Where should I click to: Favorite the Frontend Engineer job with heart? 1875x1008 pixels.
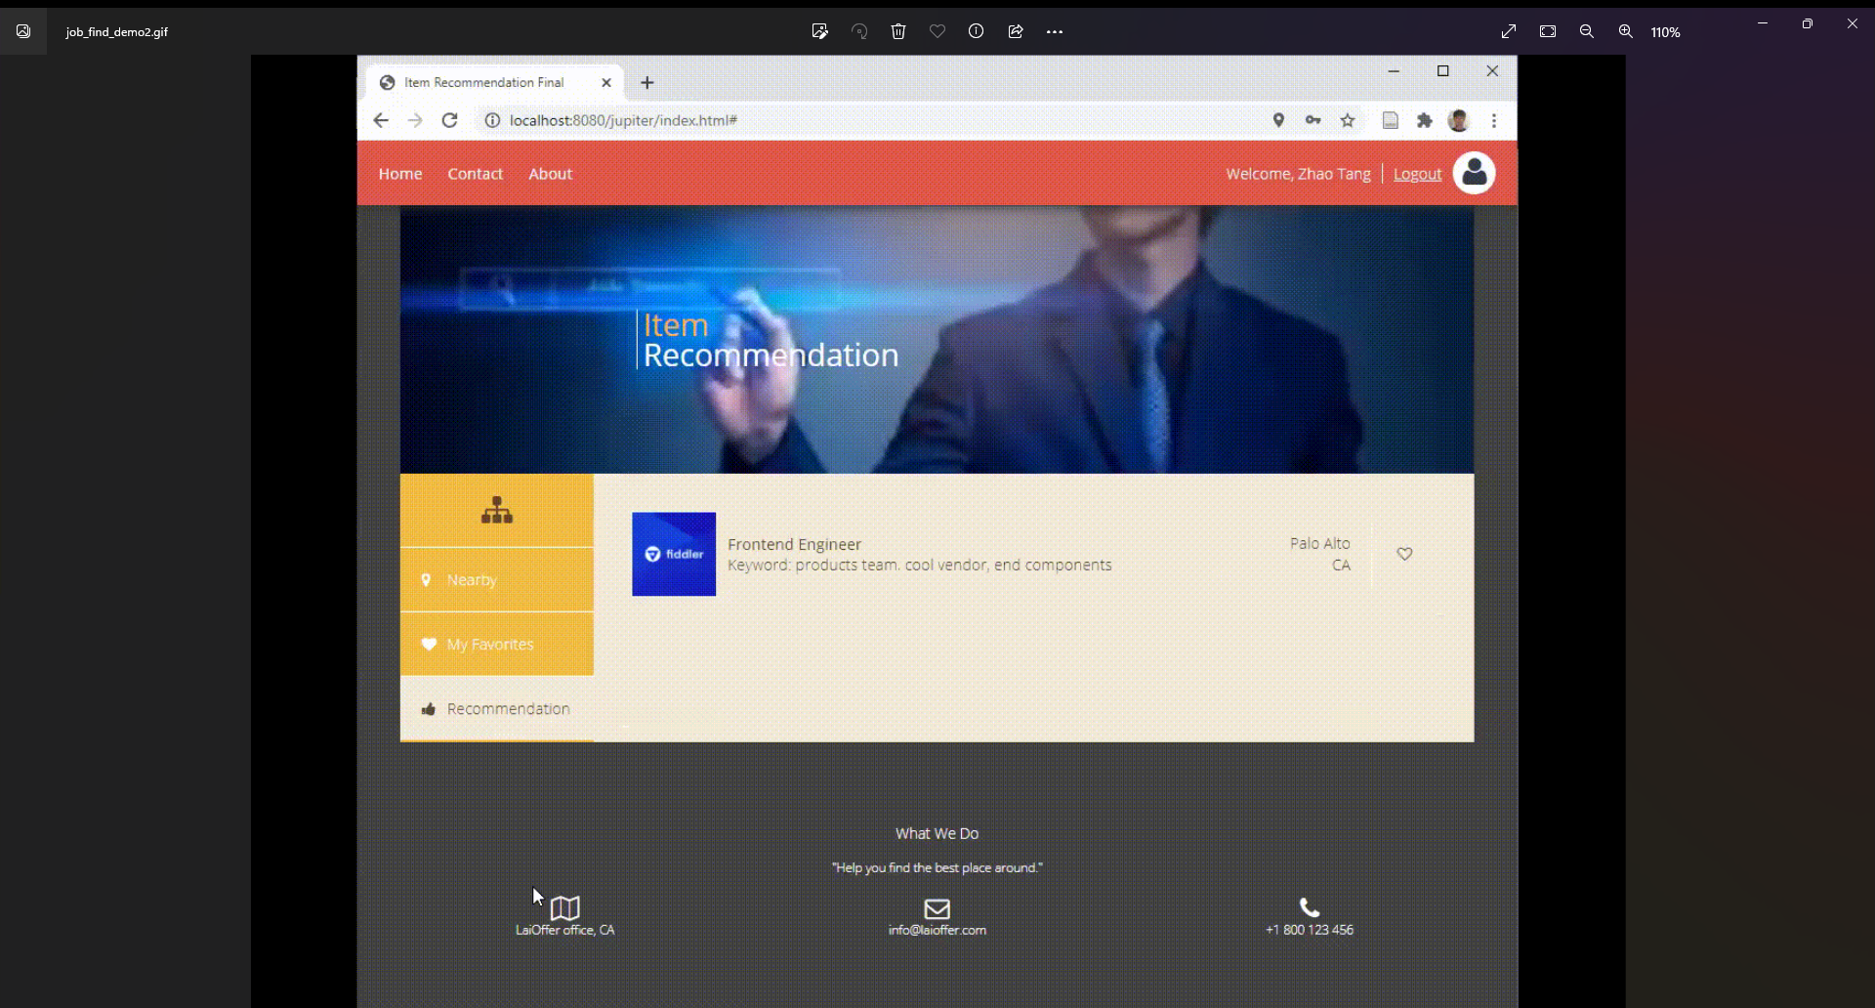point(1404,554)
